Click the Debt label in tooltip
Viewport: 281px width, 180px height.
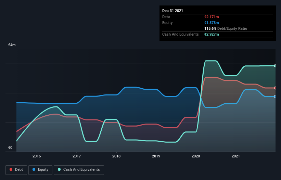(x=166, y=17)
